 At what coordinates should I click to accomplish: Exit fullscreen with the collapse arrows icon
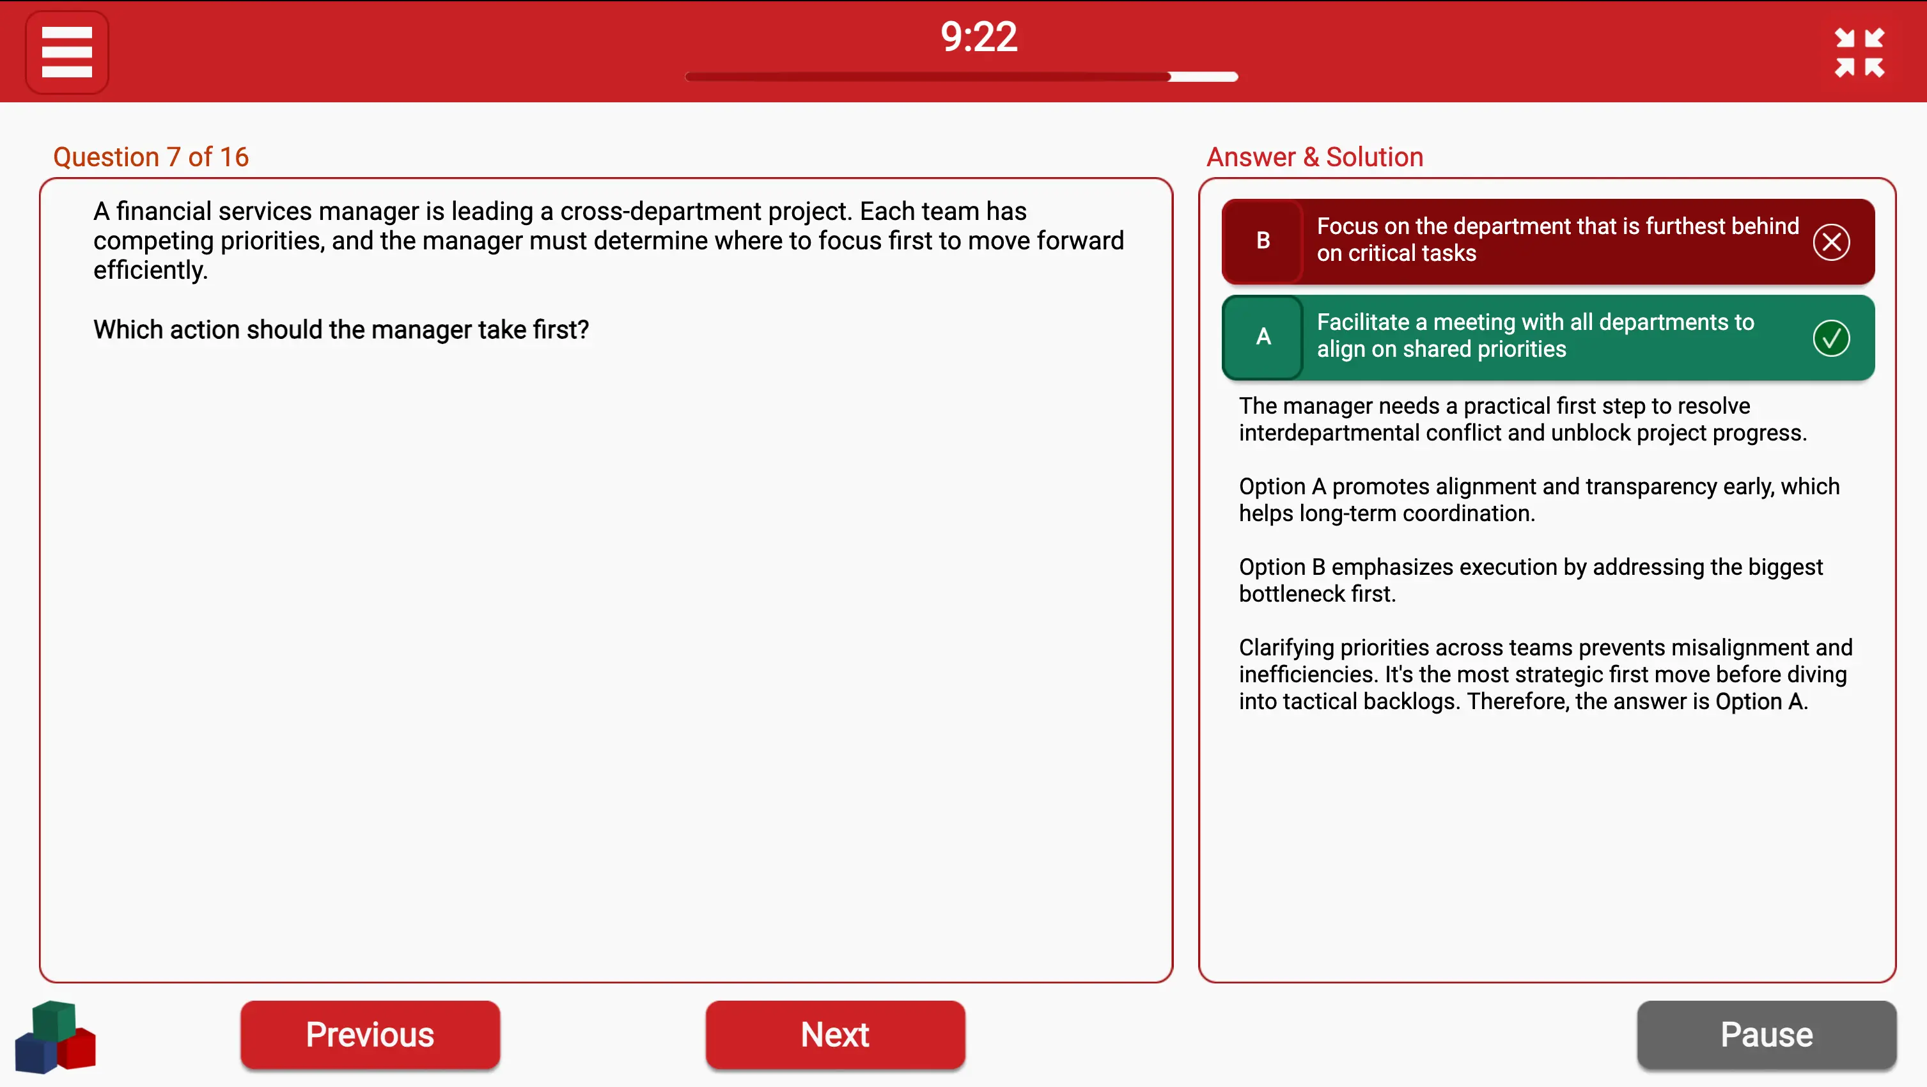(x=1859, y=52)
